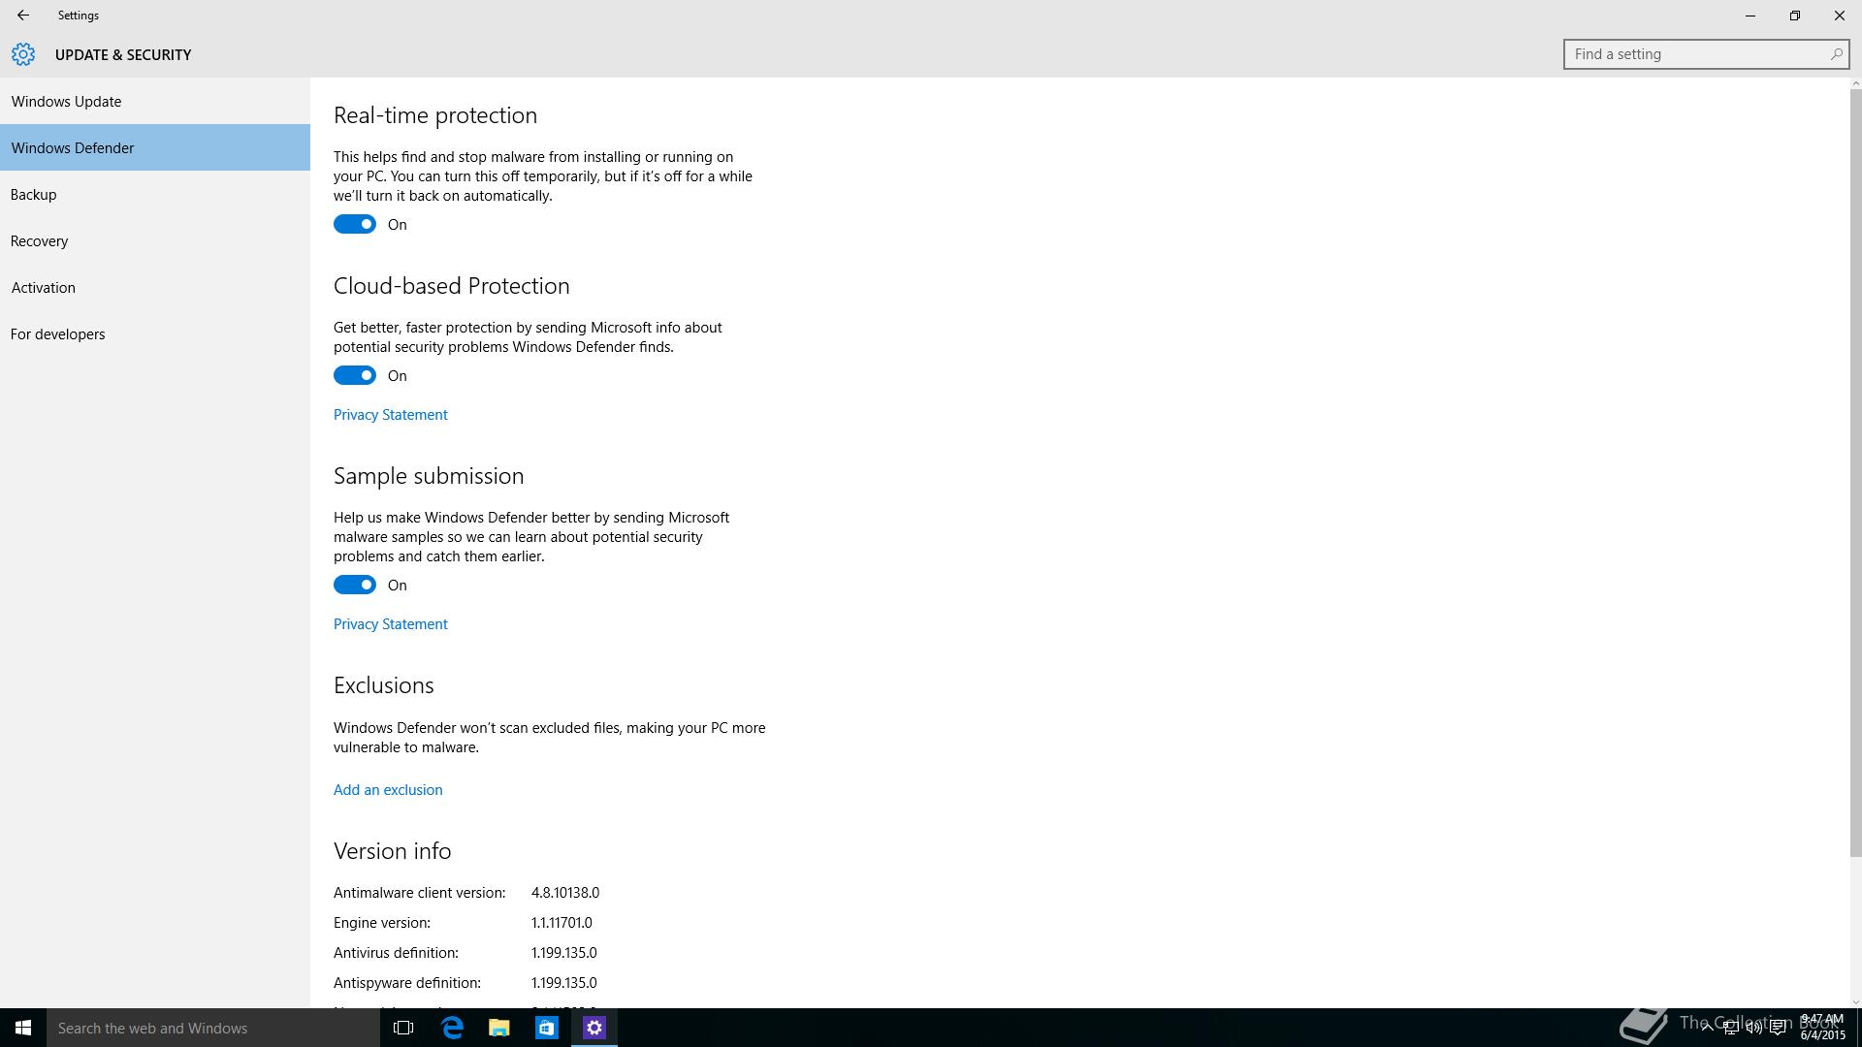Select Windows Defender in the sidebar

[x=155, y=147]
